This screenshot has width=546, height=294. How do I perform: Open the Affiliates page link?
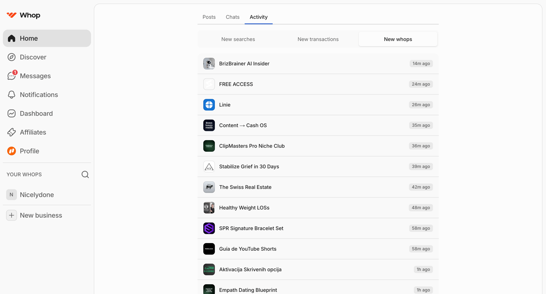point(47,132)
